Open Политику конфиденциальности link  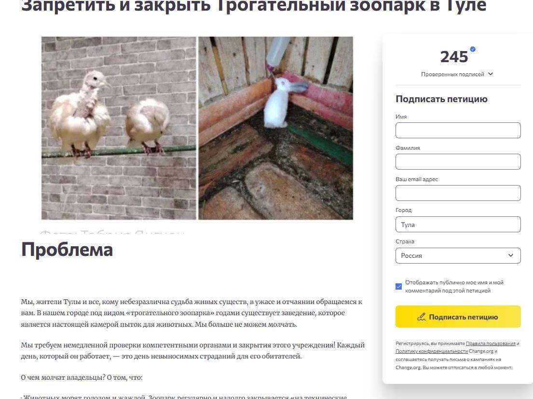pyautogui.click(x=432, y=351)
